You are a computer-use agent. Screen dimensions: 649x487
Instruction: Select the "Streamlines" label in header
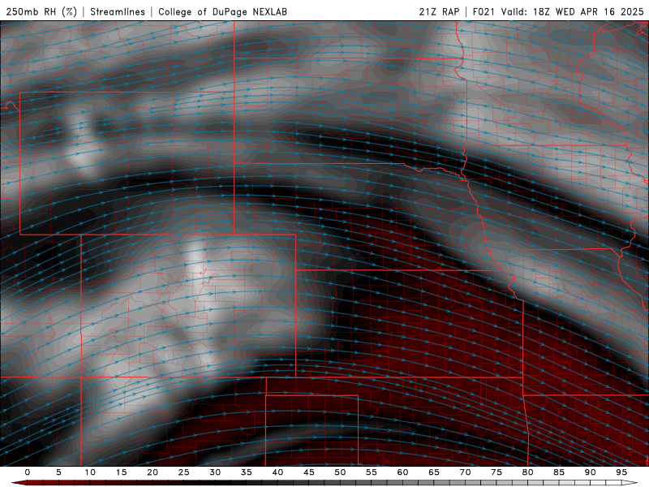118,11
